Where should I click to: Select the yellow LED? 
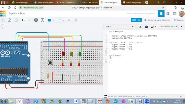coord(72,54)
